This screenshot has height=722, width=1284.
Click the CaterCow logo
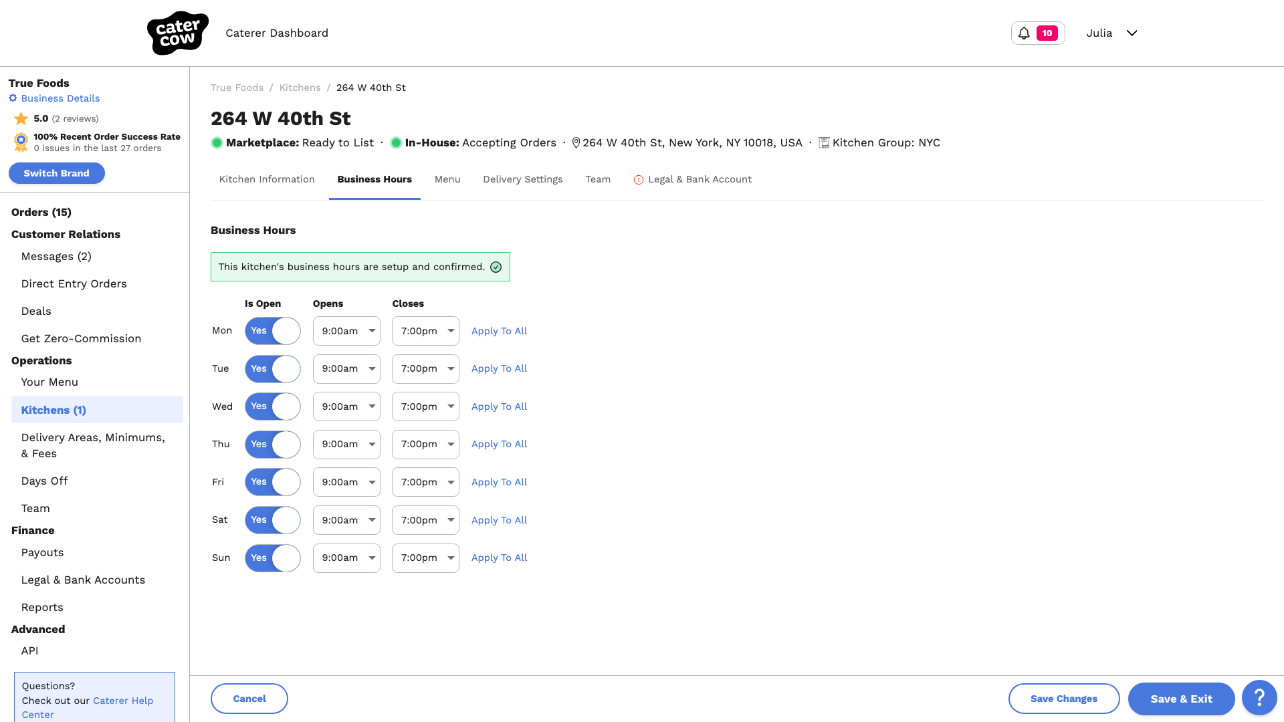(x=177, y=33)
